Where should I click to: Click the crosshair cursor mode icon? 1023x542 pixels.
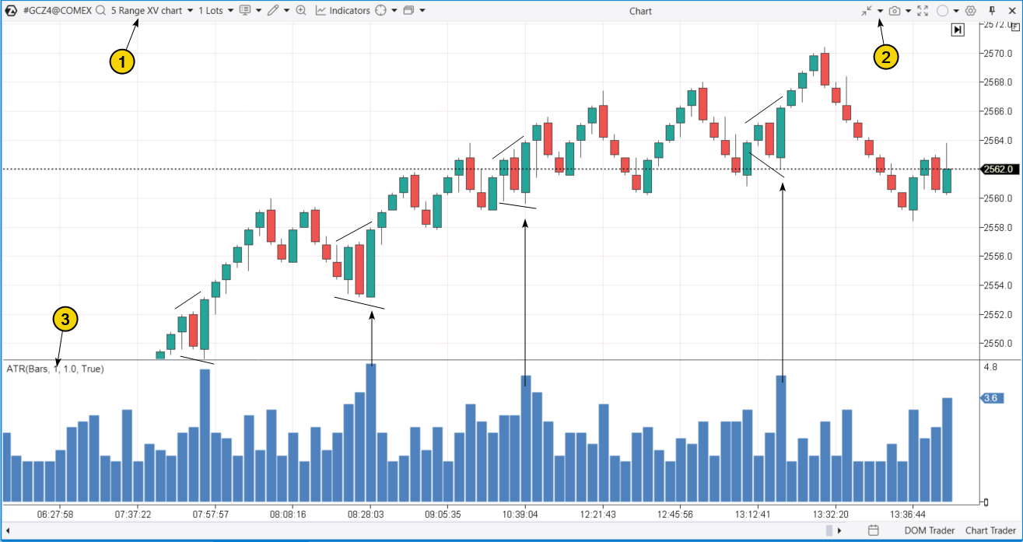(x=380, y=11)
